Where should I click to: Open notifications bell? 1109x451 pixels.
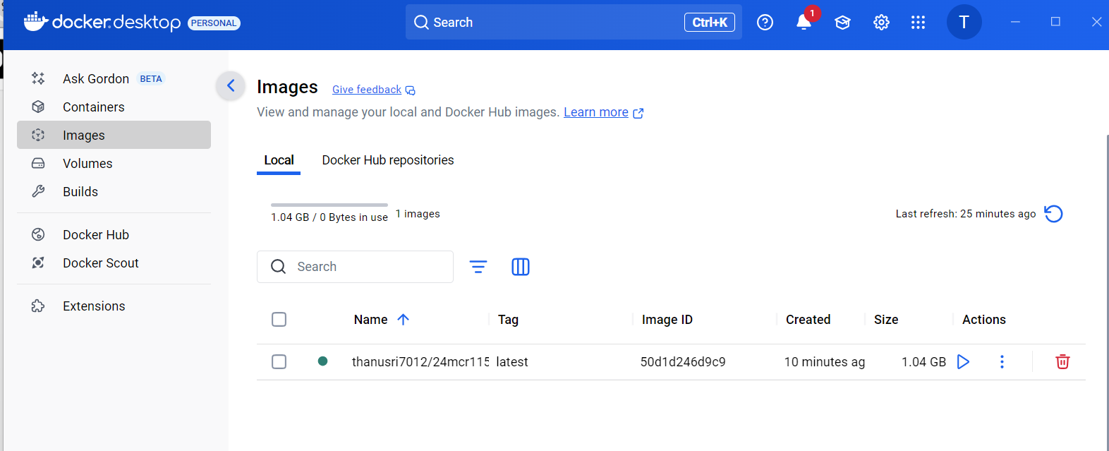tap(804, 23)
